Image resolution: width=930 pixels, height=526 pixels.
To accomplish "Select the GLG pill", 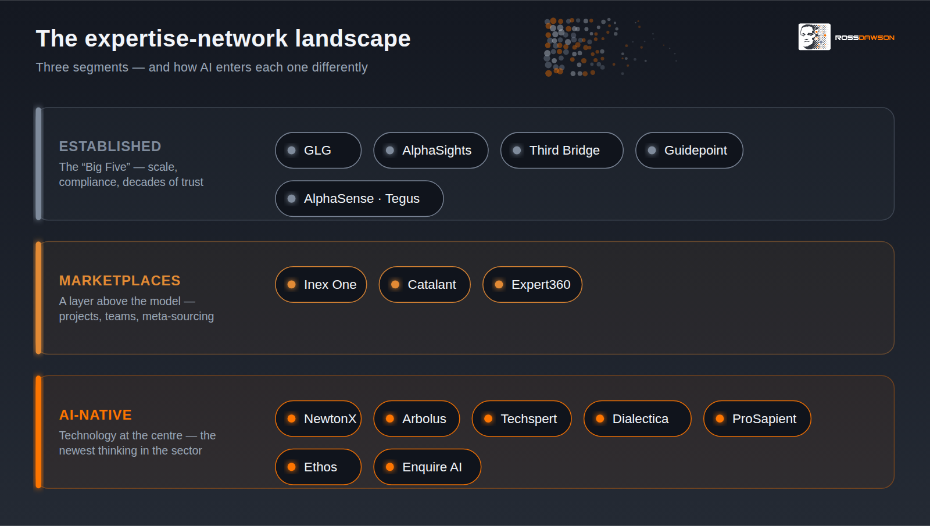I will 318,151.
